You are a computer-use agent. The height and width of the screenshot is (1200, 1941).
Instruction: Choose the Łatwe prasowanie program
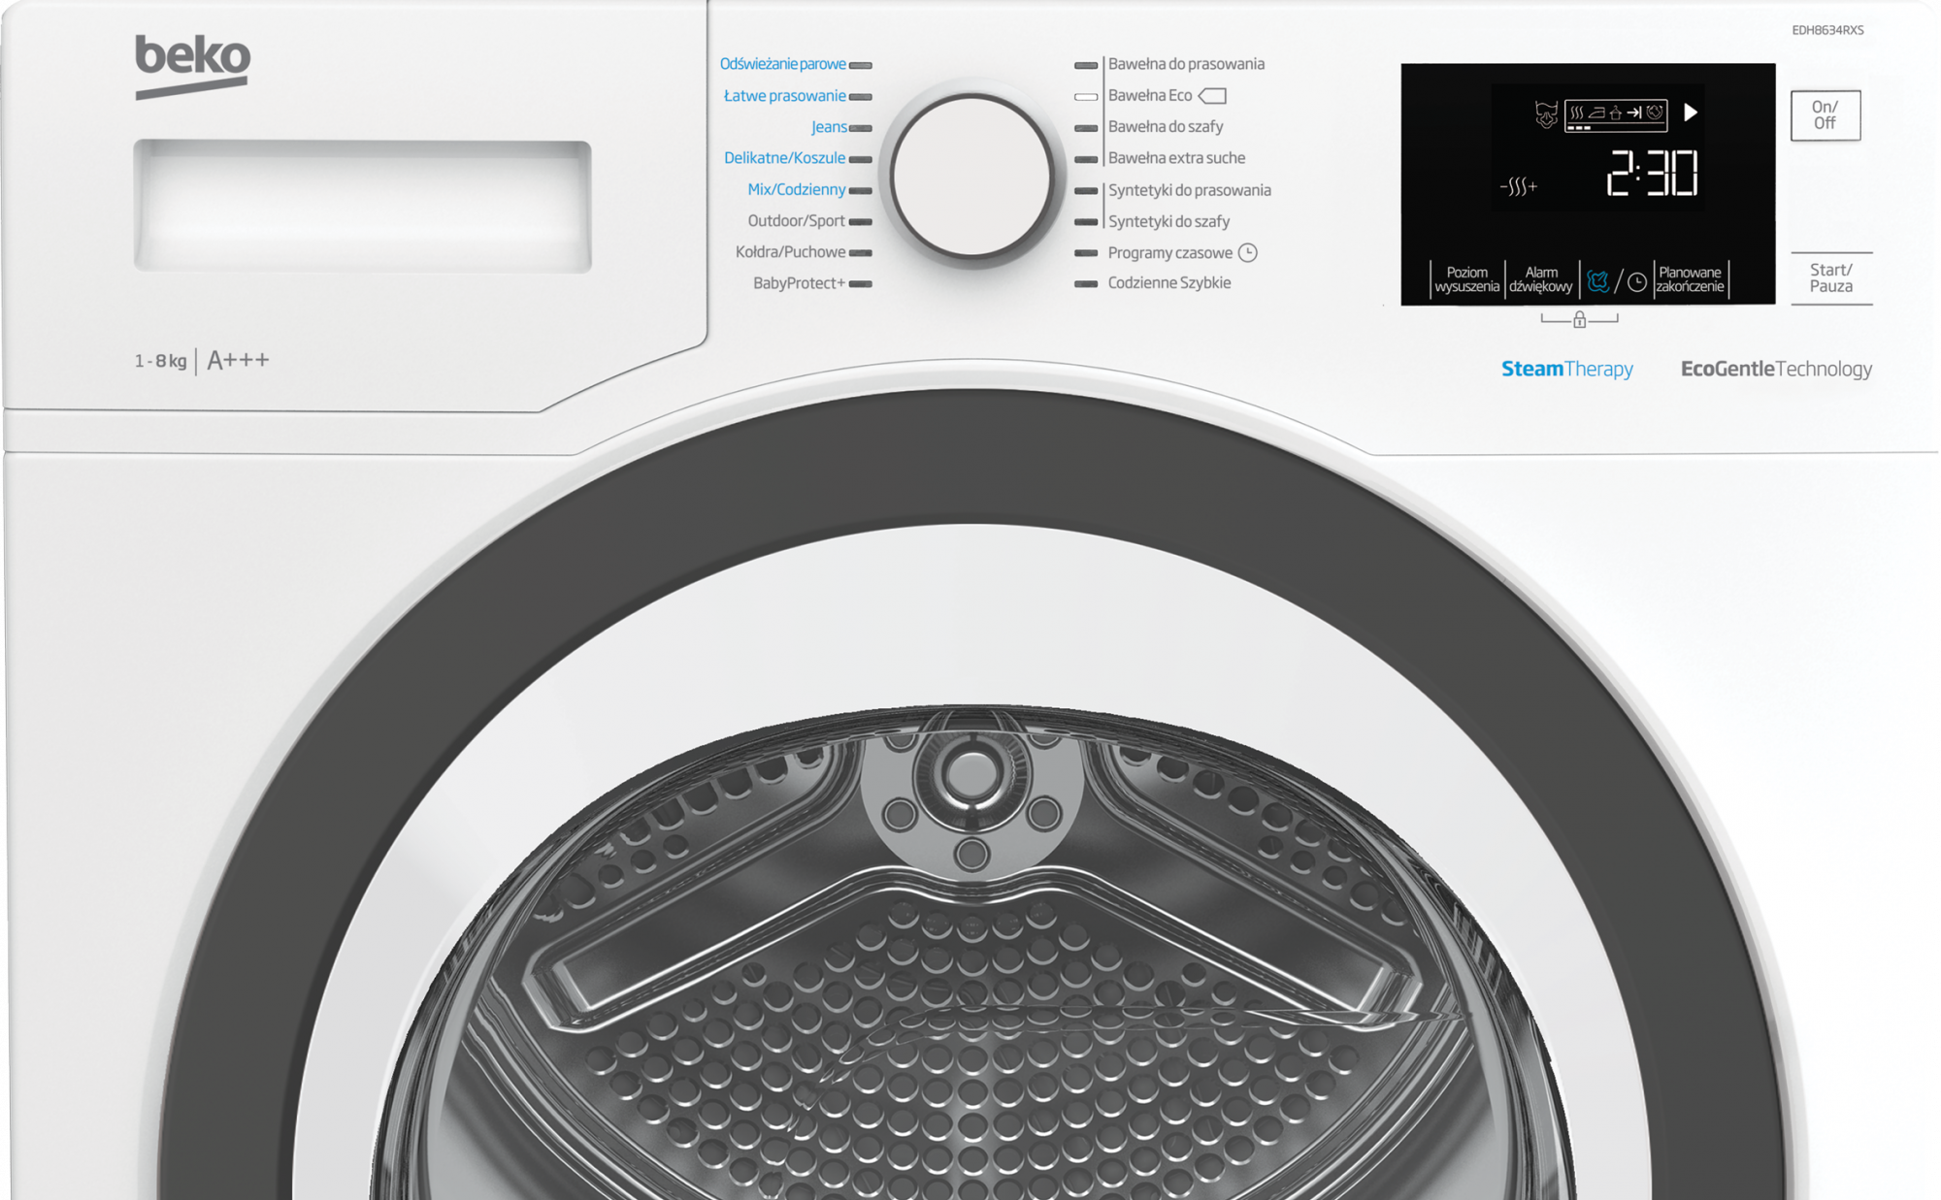784,95
